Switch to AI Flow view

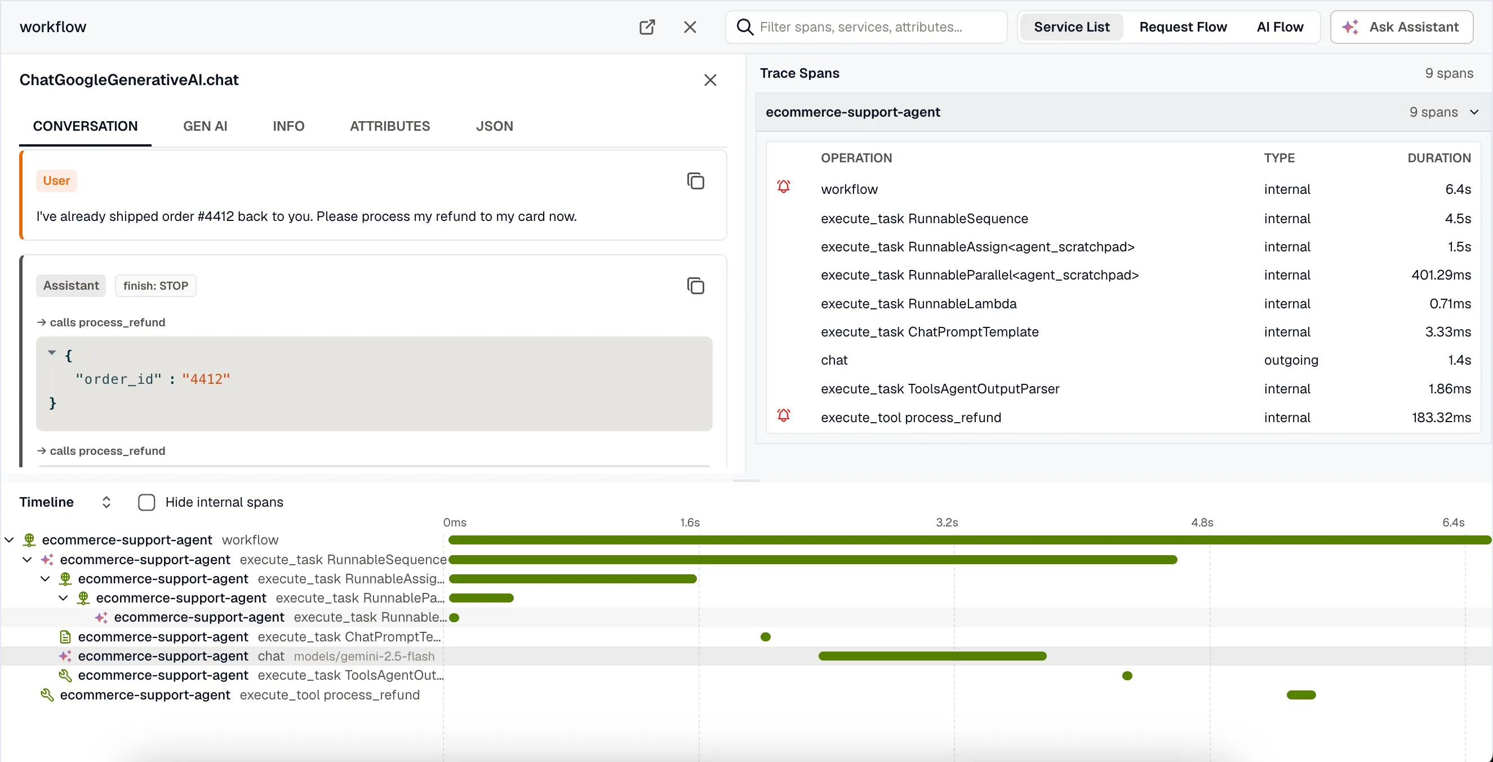pos(1279,26)
